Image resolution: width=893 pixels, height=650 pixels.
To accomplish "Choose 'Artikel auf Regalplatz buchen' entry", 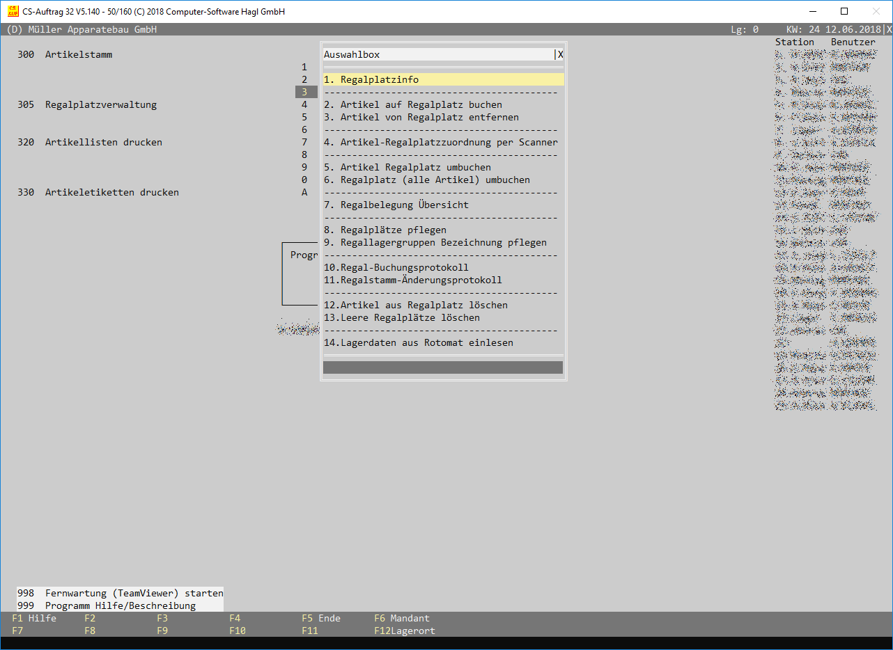I will pos(421,105).
